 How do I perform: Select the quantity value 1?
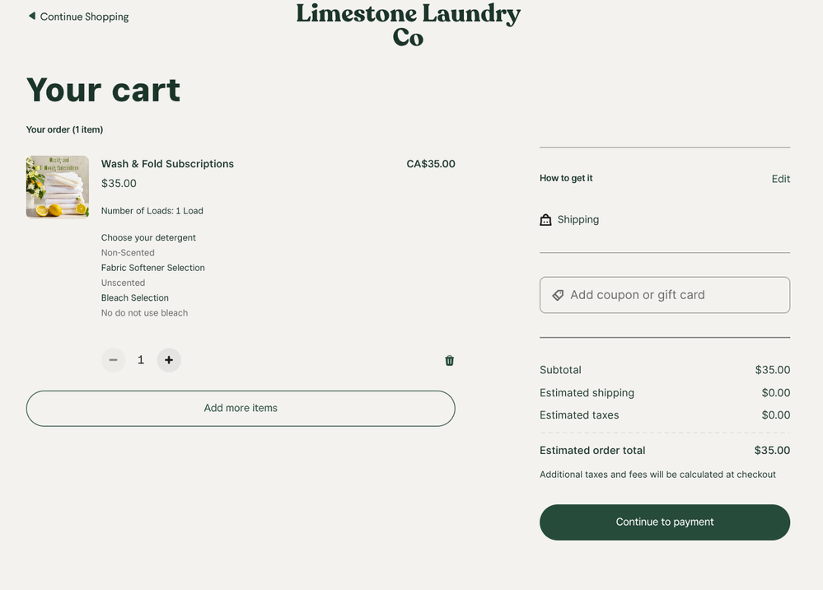click(141, 360)
